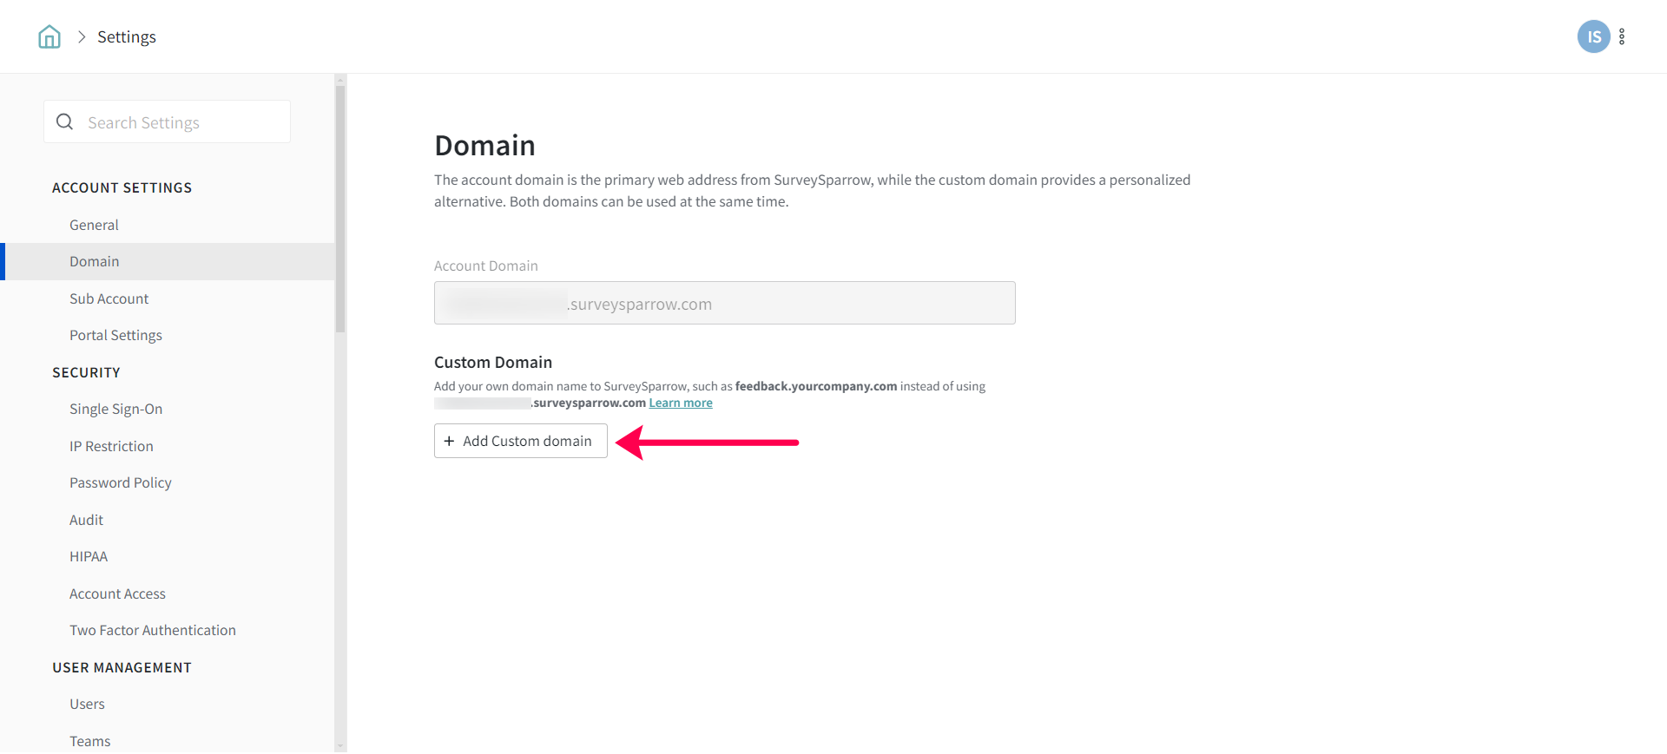Click the sidebar vertical scrollbar
The width and height of the screenshot is (1667, 754).
click(340, 208)
